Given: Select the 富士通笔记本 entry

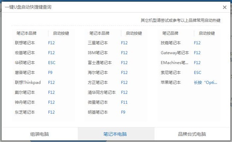Looking at the screenshot, I should pos(100,63).
